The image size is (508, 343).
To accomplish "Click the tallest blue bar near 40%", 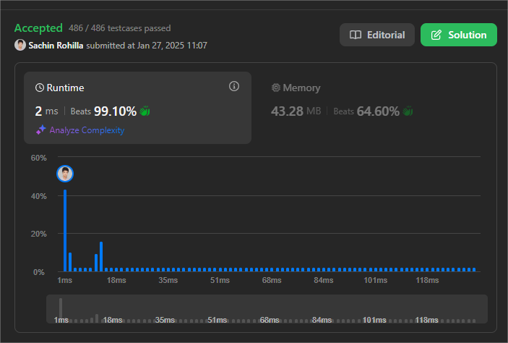I will pyautogui.click(x=65, y=230).
